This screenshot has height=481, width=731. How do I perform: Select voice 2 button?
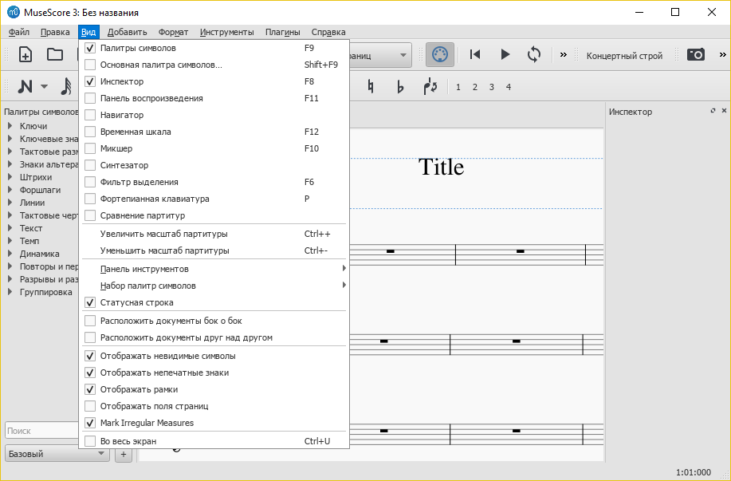[474, 86]
